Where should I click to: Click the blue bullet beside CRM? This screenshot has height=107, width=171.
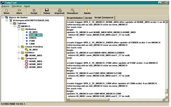(27, 44)
